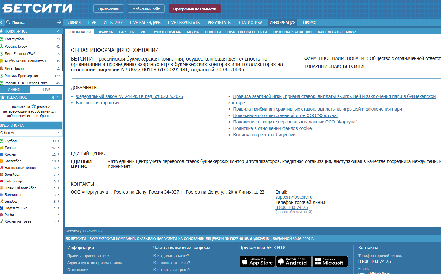Click the Мобильный сайт button

146,9
